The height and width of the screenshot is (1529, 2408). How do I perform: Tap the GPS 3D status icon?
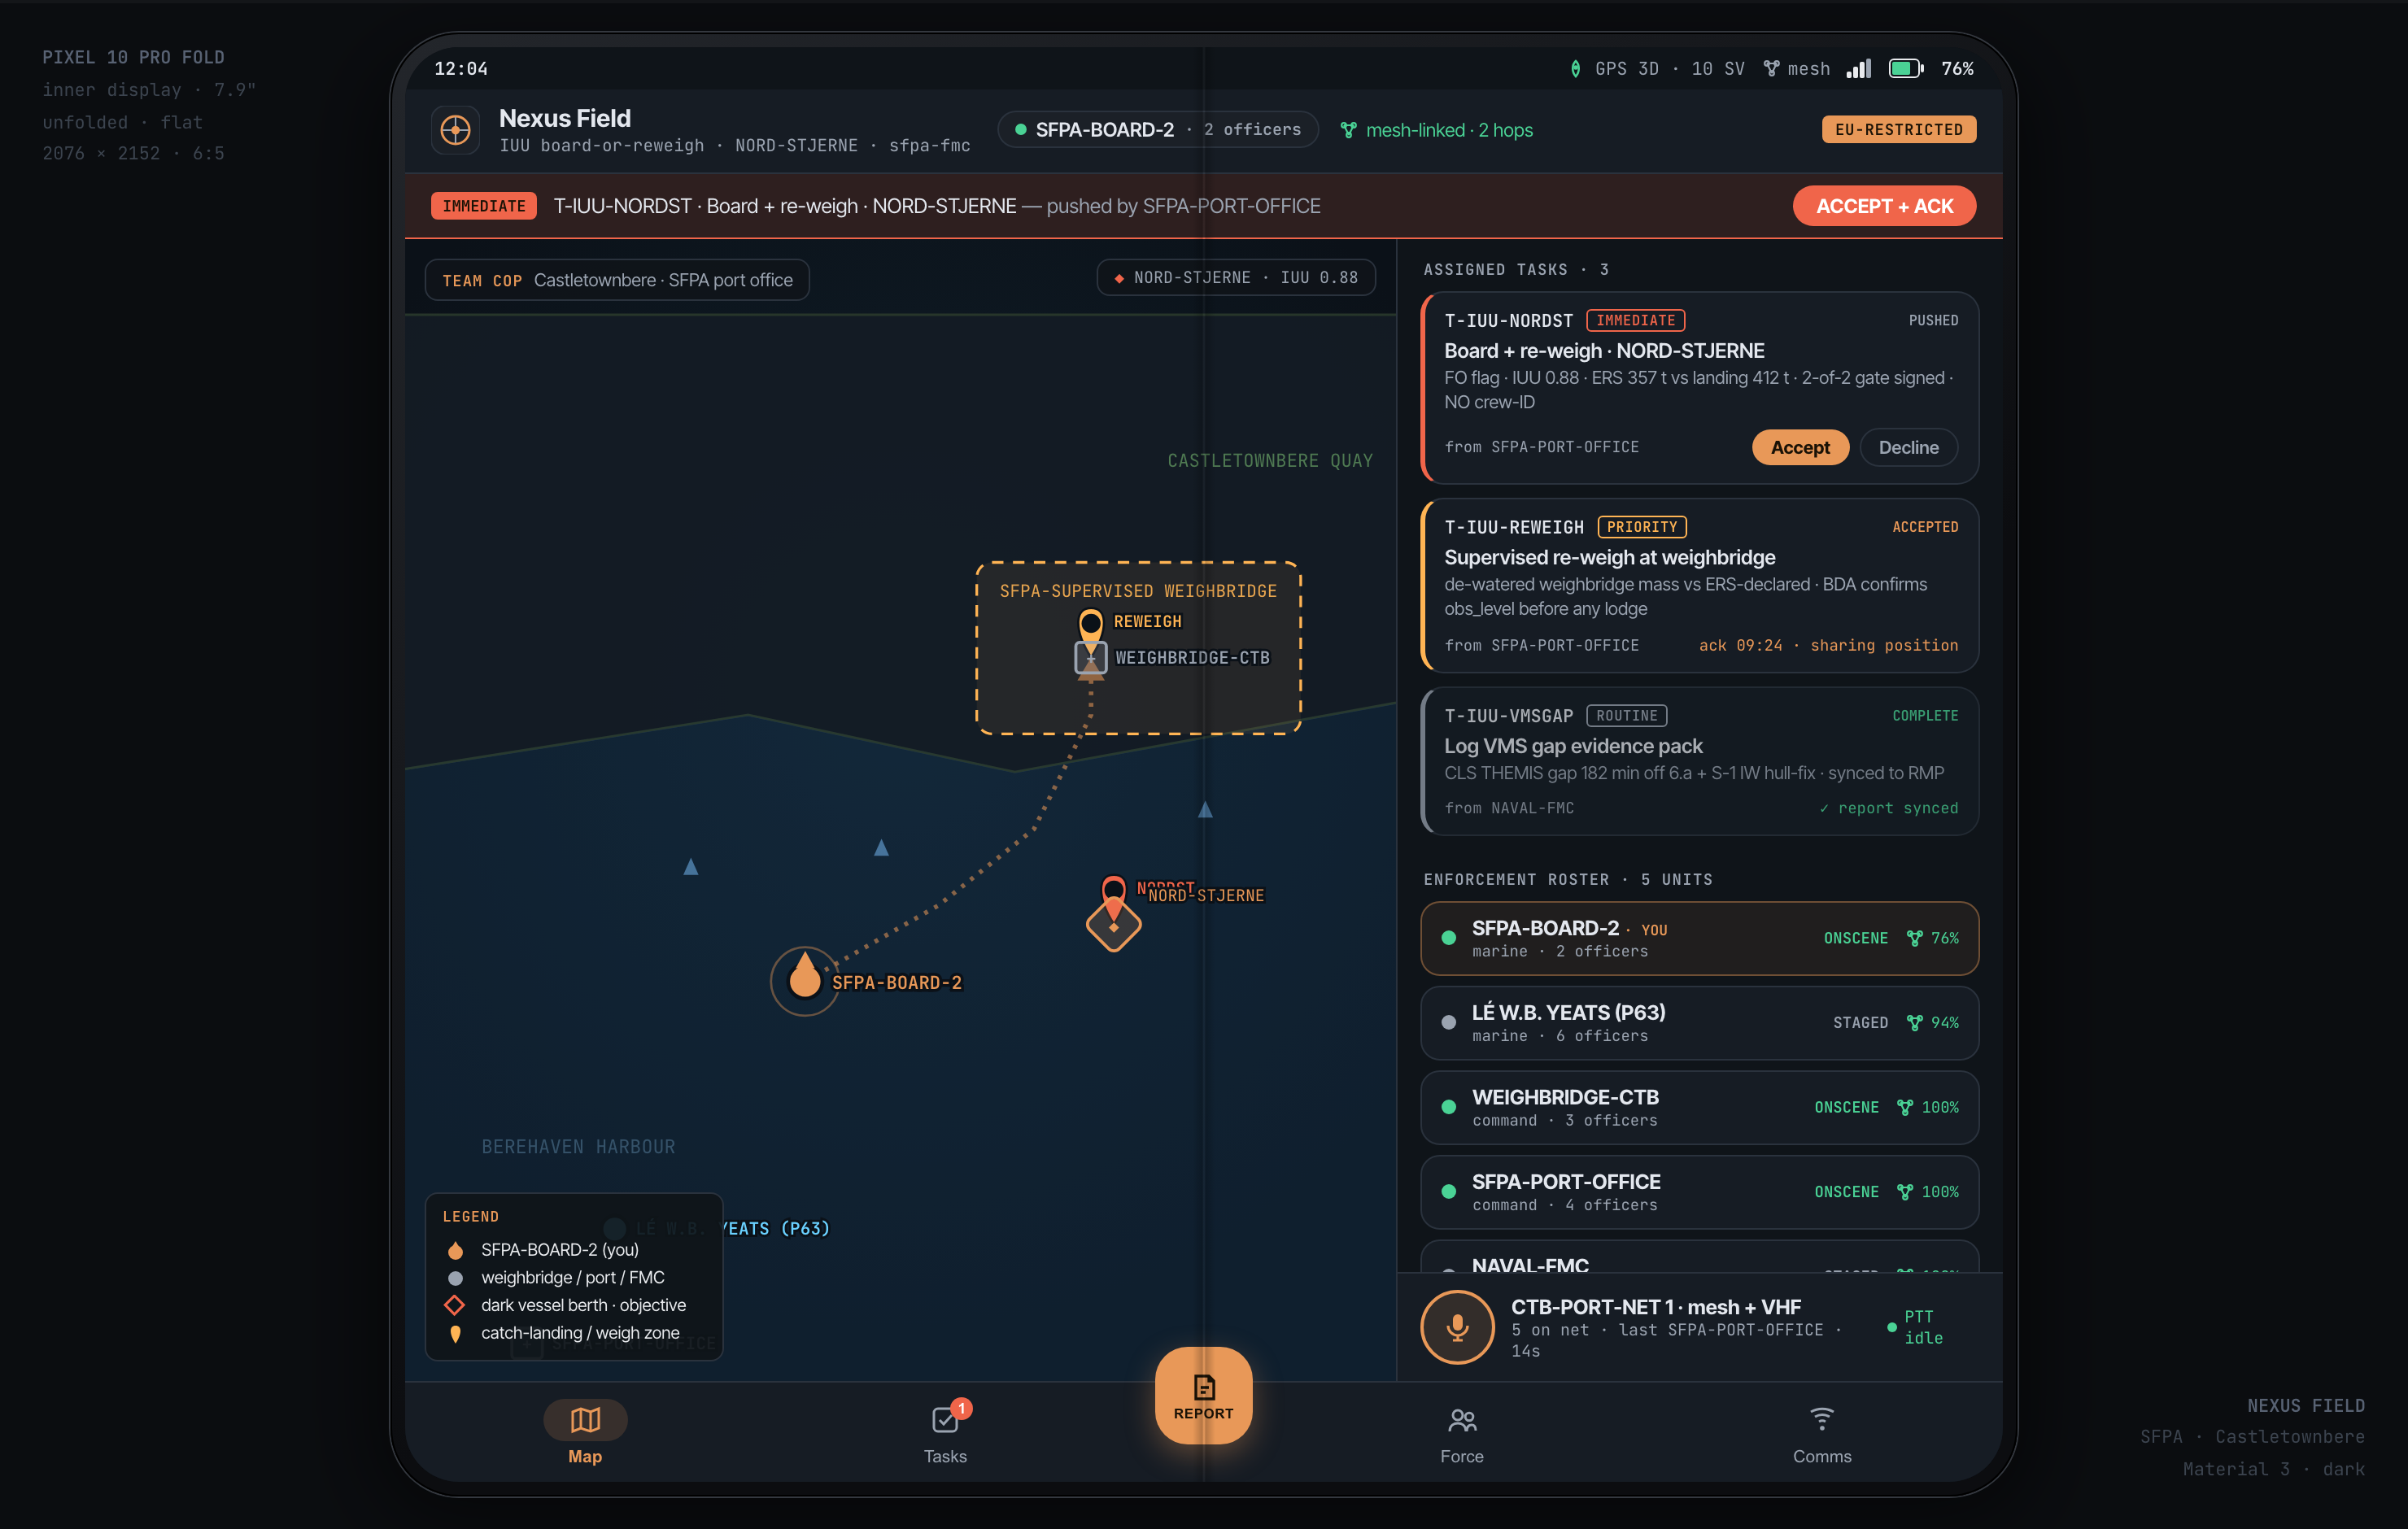tap(1575, 69)
